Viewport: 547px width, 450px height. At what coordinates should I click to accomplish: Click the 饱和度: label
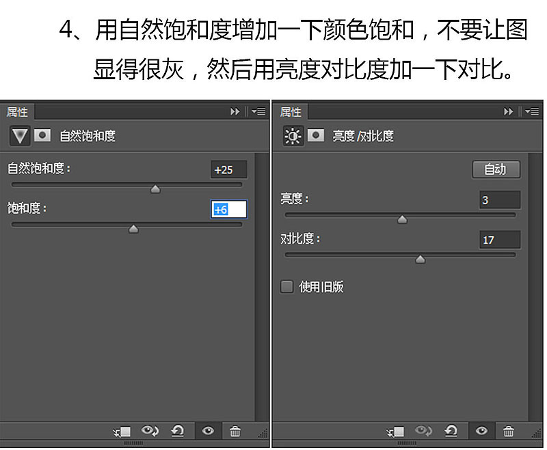coord(27,208)
